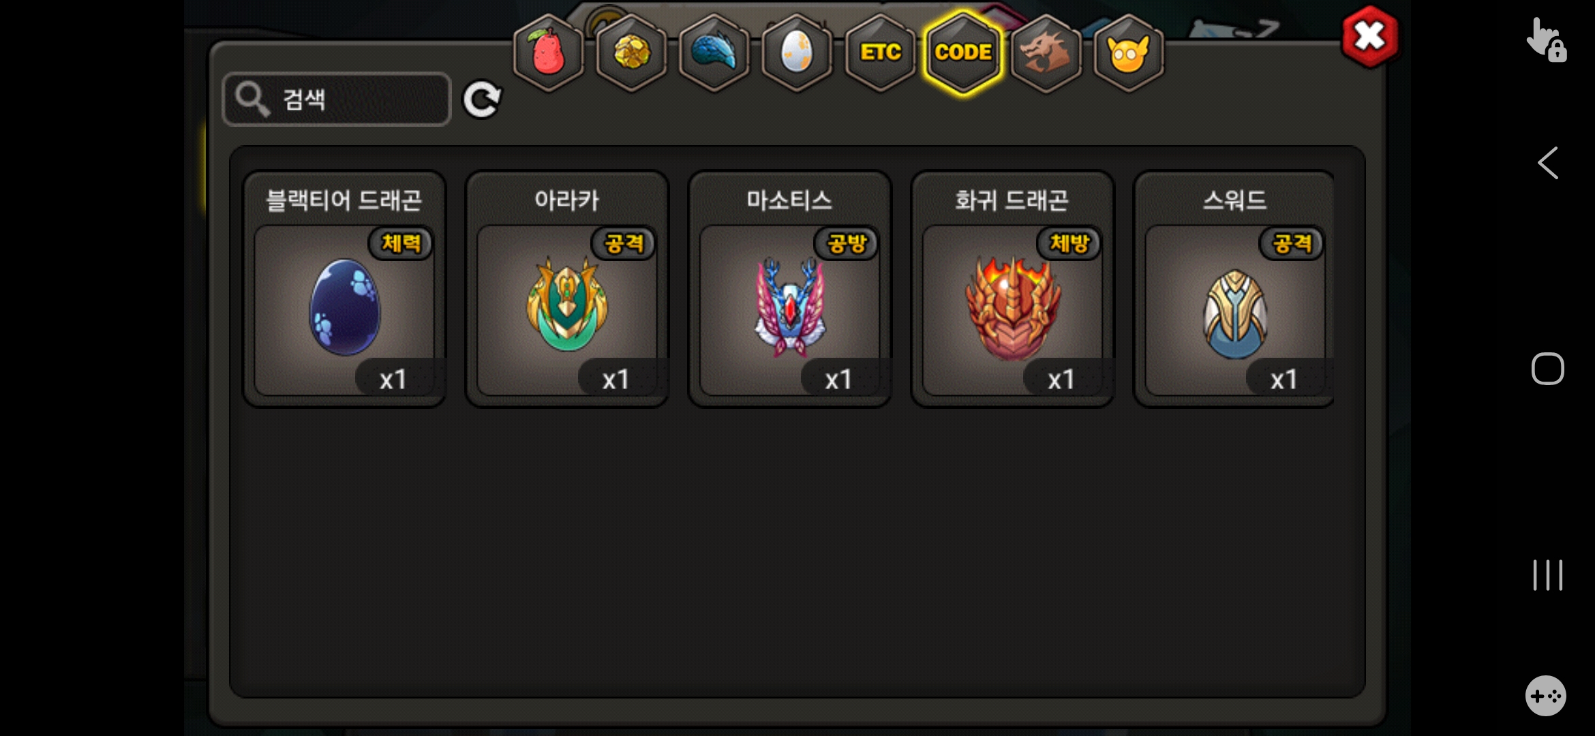Open the red fruit food tab
This screenshot has width=1595, height=736.
point(549,52)
